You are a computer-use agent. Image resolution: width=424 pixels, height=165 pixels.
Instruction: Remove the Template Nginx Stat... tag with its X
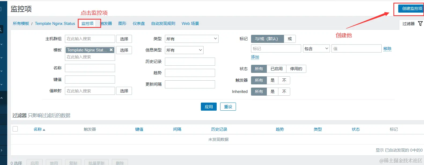[111, 50]
